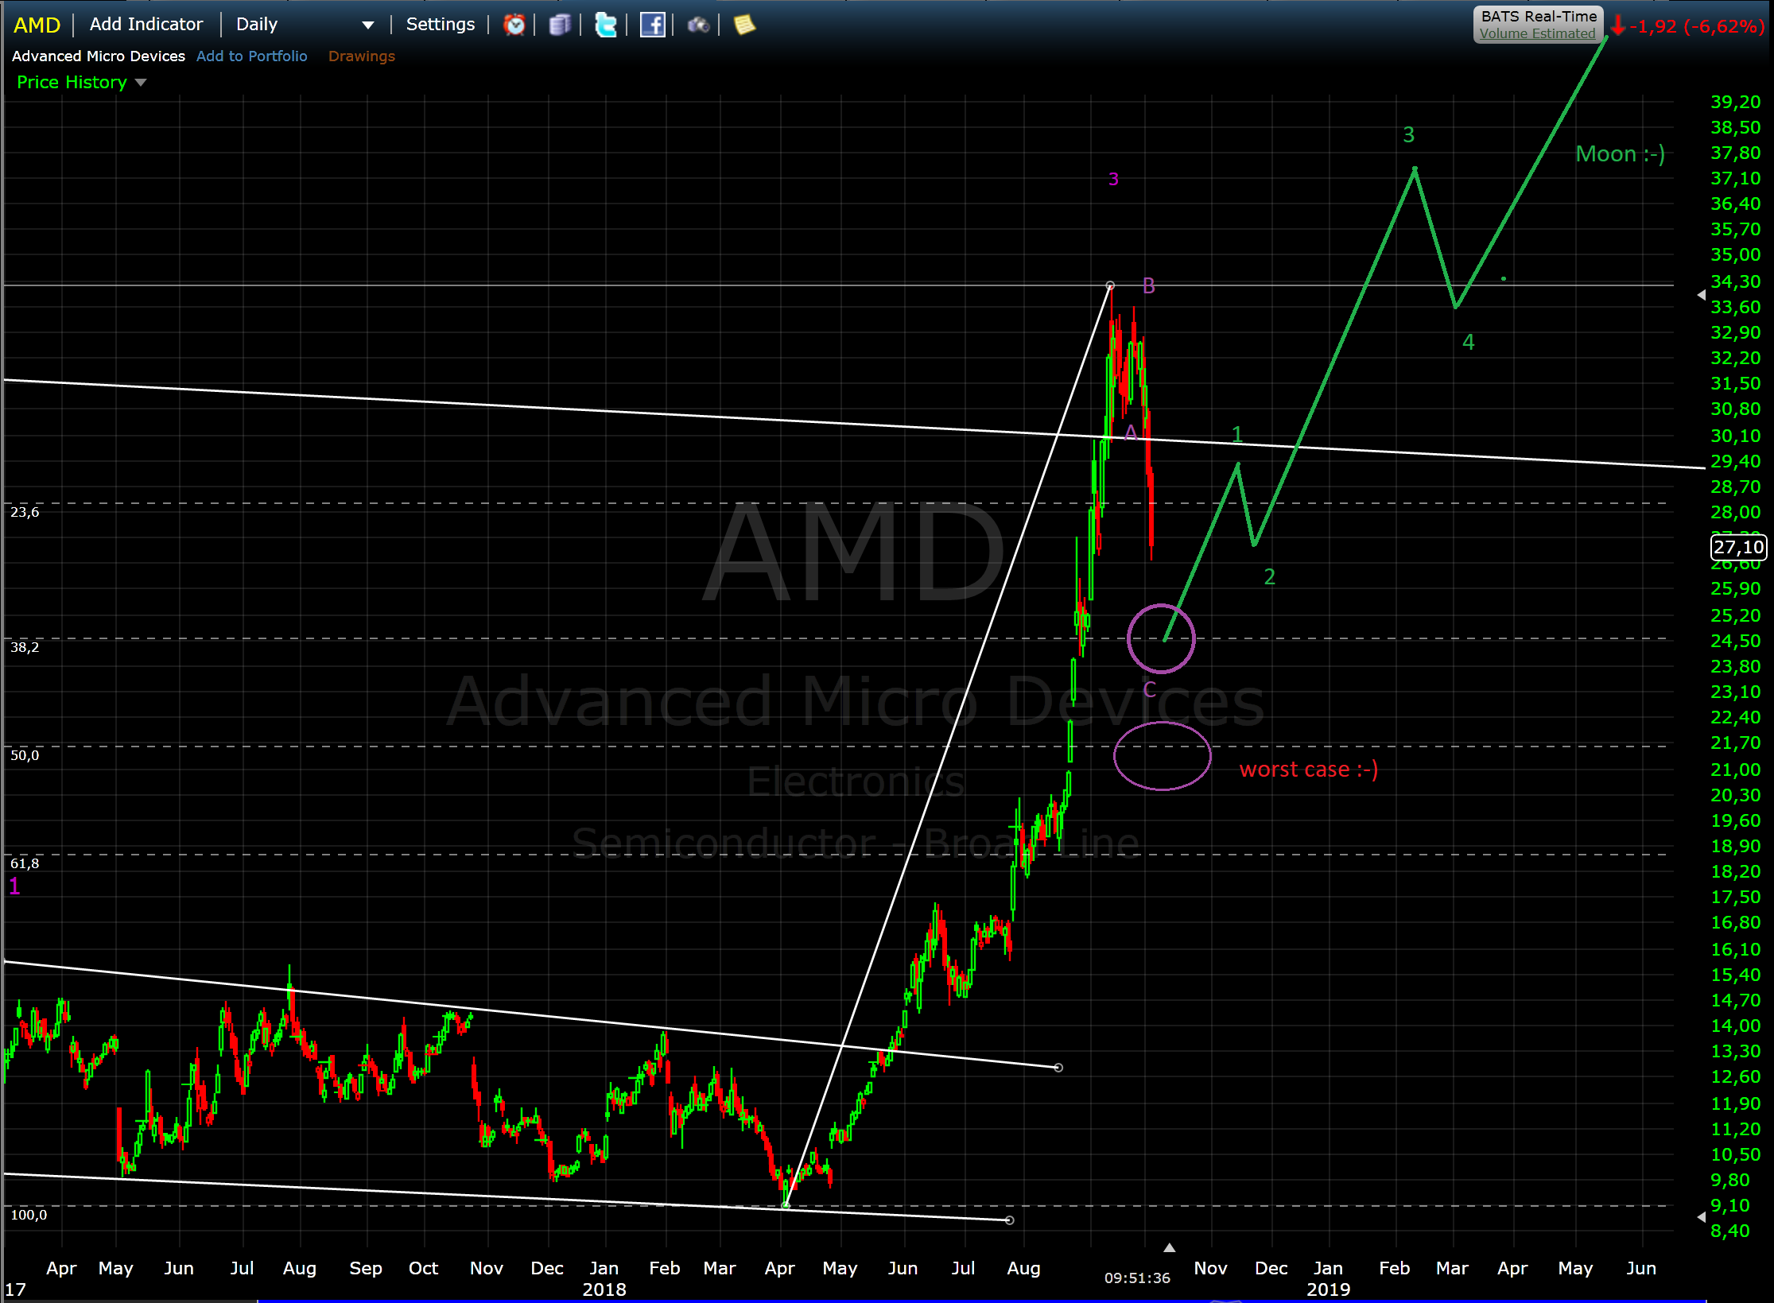Image resolution: width=1774 pixels, height=1303 pixels.
Task: Expand the Price History dropdown arrow
Action: 142,83
